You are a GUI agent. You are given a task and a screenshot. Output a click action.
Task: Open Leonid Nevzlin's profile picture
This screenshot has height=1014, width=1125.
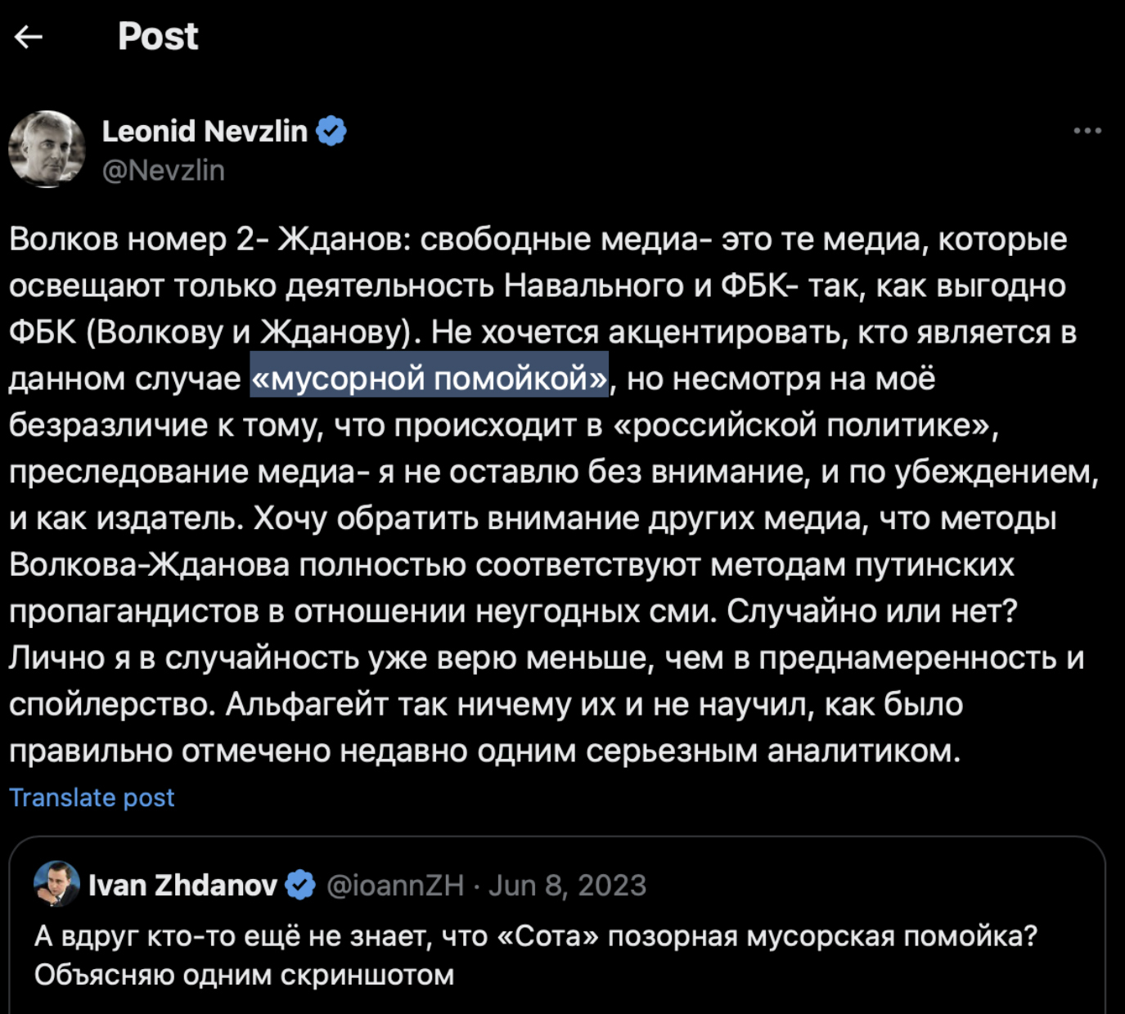(x=47, y=150)
